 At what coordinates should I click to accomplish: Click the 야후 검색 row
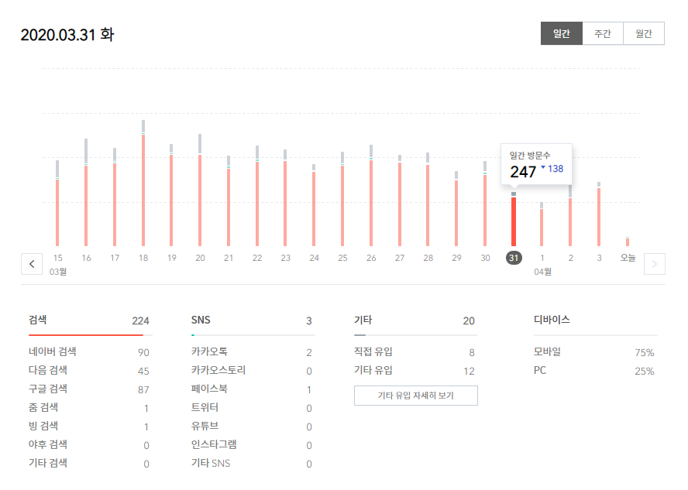point(89,445)
